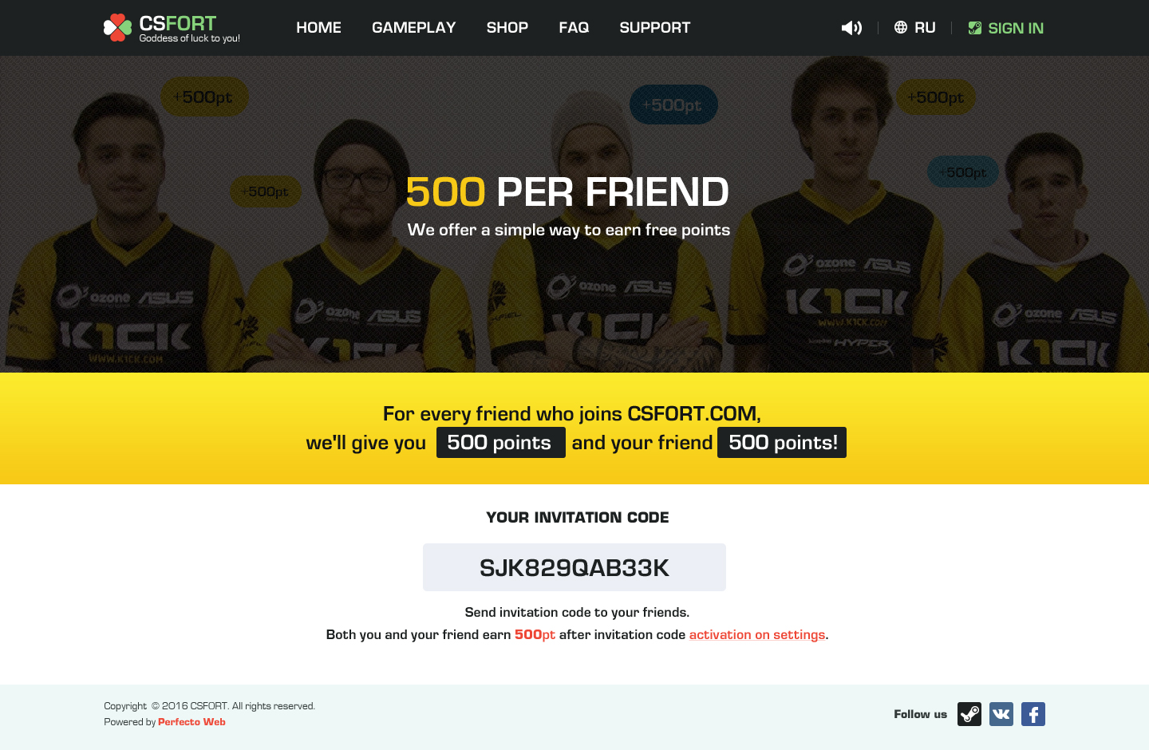Click the blue +500pt badge near center

point(673,105)
